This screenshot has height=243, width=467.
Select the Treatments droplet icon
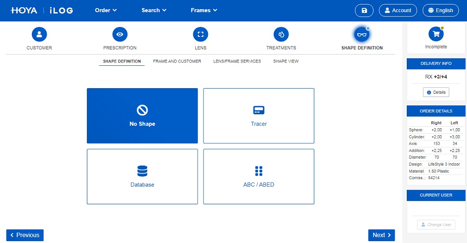tap(281, 35)
